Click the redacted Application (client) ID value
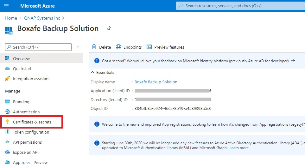Viewport: 305px width, 168px height. 173,91
